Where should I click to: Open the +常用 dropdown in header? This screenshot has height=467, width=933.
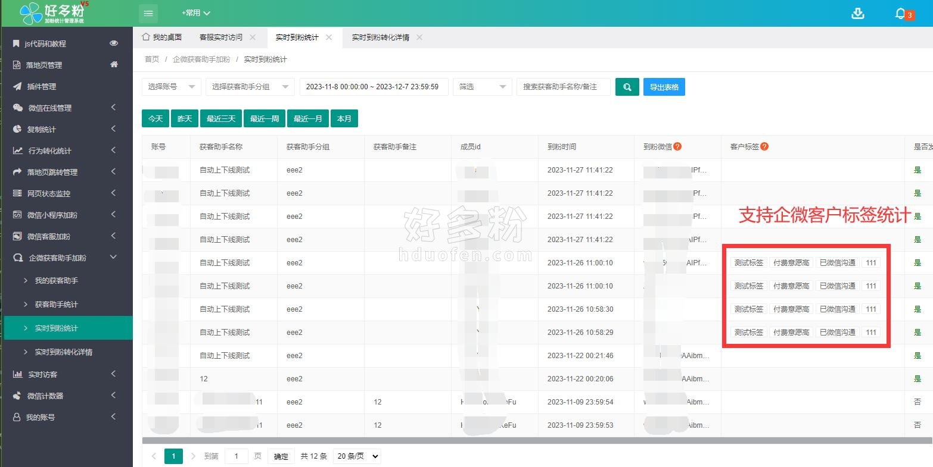196,13
